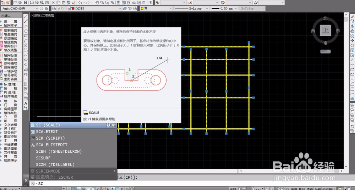Click the 上 face of the ViewCube
The image size is (355, 190).
(325, 30)
